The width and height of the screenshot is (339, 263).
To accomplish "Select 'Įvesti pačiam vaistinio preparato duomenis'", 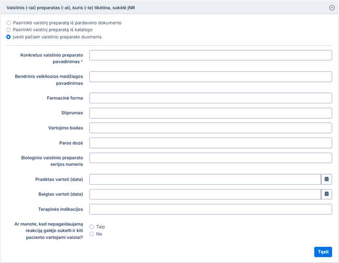I will click(x=9, y=37).
